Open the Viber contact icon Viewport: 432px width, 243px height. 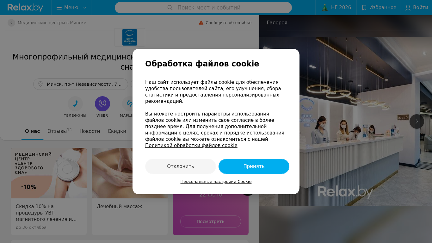[x=102, y=104]
